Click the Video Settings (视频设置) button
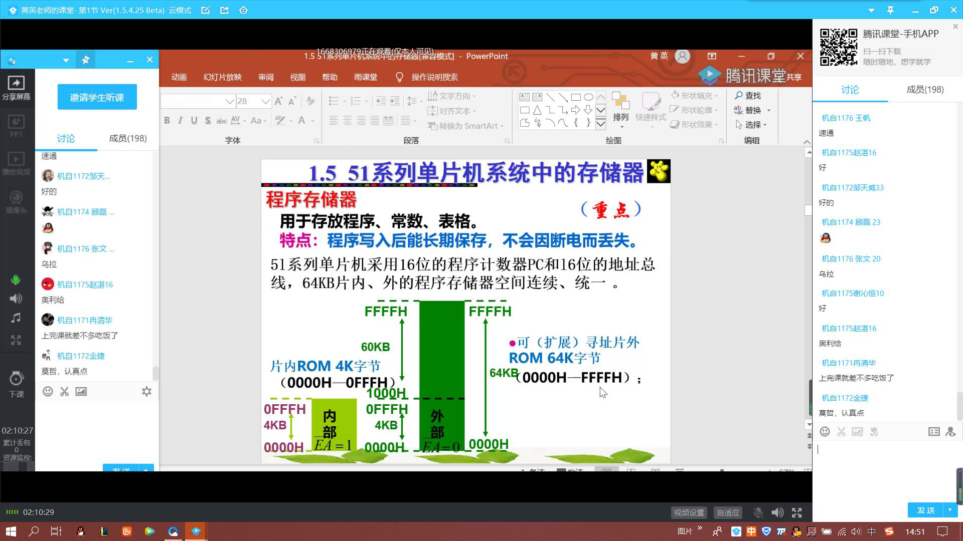Screen dimensions: 963x541 coord(689,512)
